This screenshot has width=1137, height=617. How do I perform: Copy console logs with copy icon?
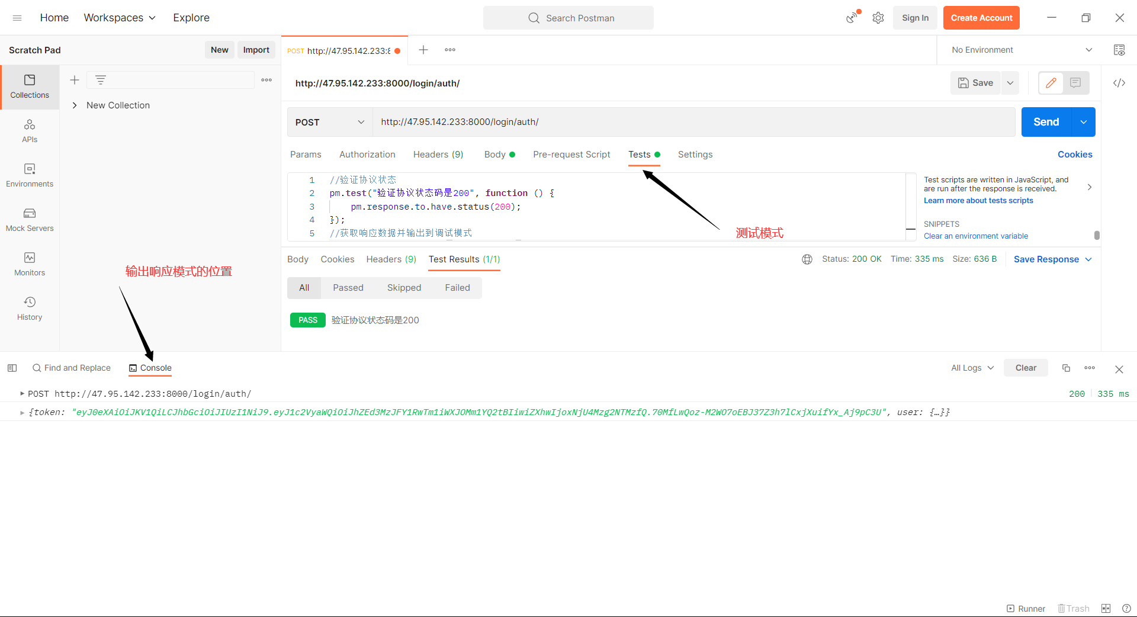(x=1066, y=368)
